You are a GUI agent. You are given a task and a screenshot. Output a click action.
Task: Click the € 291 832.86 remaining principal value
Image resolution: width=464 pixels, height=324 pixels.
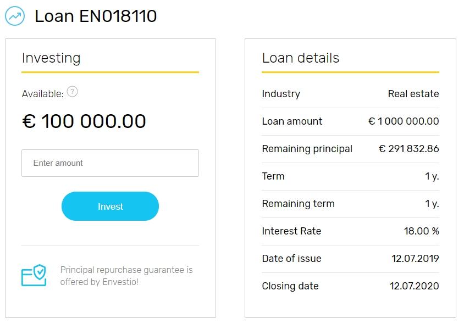(x=408, y=149)
